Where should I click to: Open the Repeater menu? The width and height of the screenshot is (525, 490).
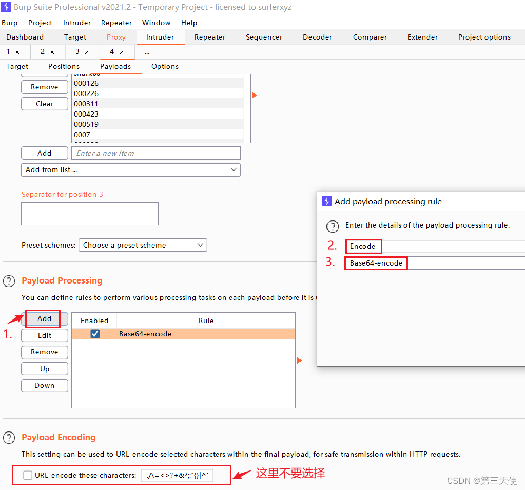(116, 23)
